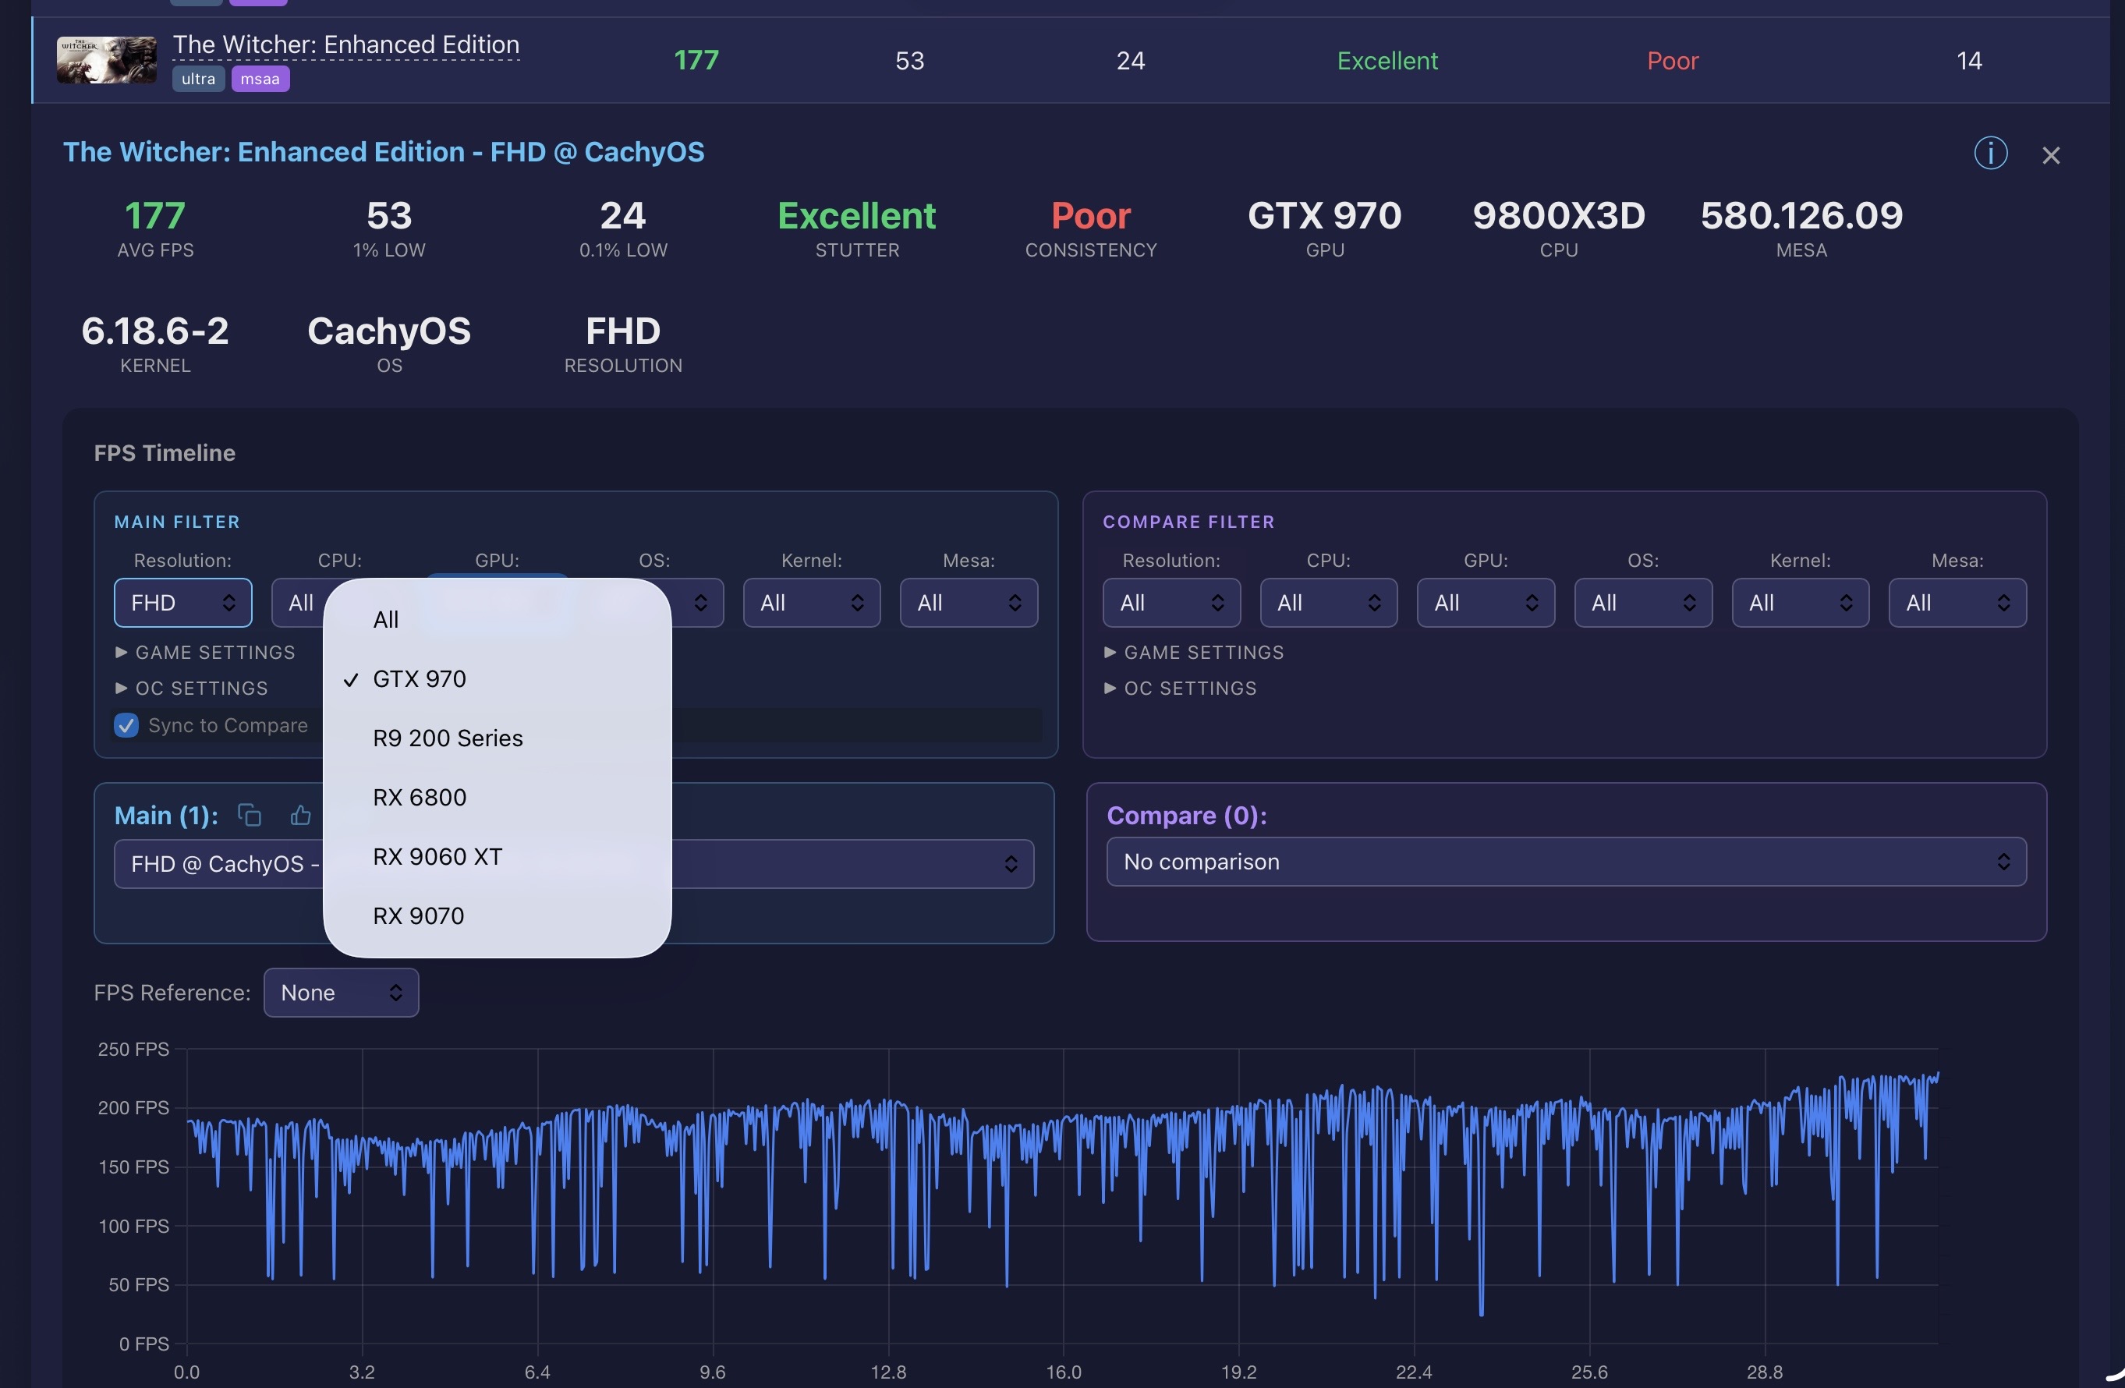Expand GAME SETTINGS in Compare Filter

coord(1193,653)
